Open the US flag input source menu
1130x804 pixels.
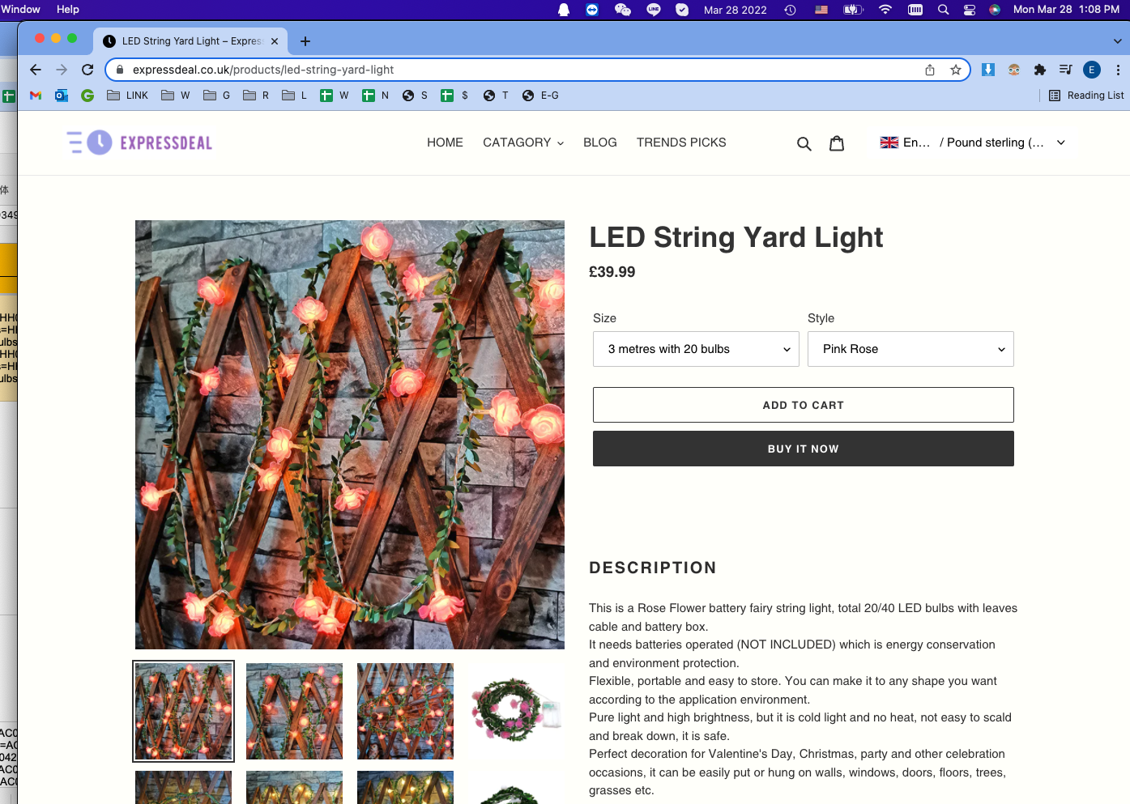point(821,10)
